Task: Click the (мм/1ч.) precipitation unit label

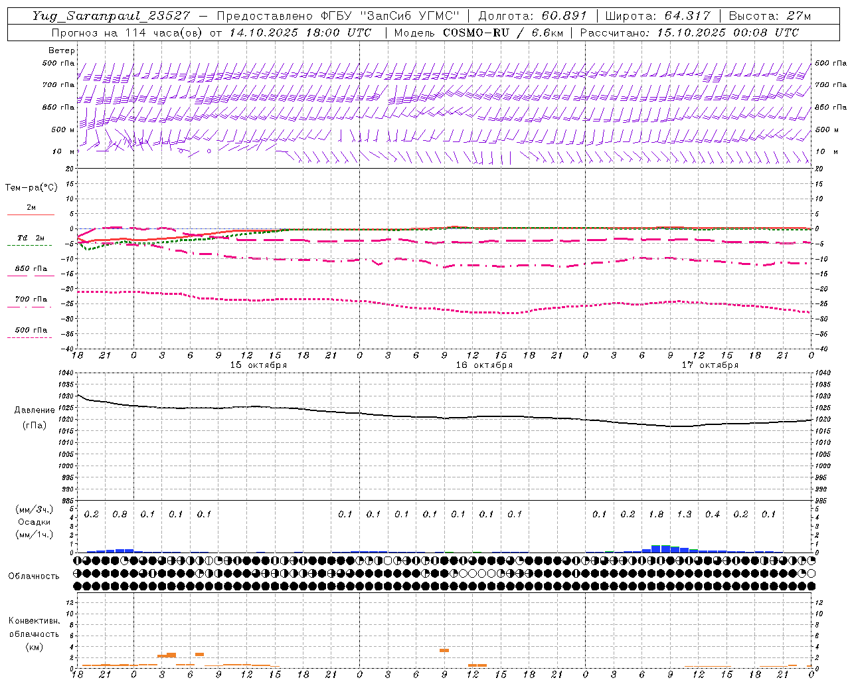Action: tap(33, 535)
